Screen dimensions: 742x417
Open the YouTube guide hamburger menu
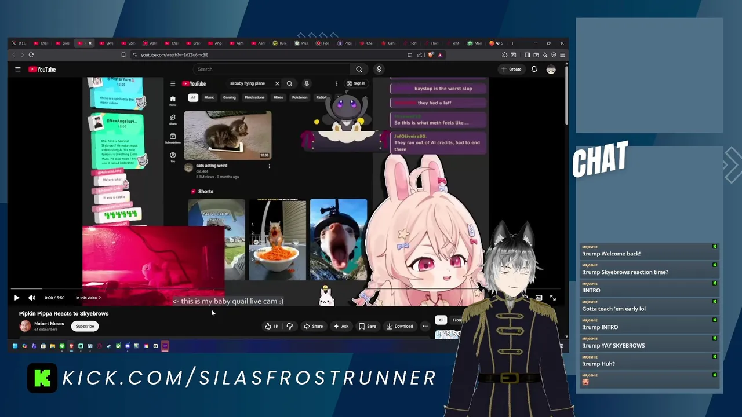(x=17, y=69)
